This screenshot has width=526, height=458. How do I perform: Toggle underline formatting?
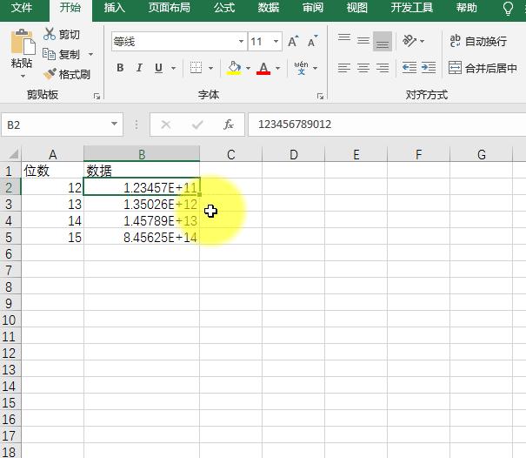point(159,68)
